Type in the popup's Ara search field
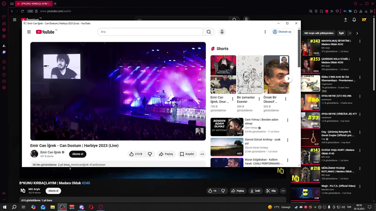This screenshot has width=376, height=211. pos(150,32)
